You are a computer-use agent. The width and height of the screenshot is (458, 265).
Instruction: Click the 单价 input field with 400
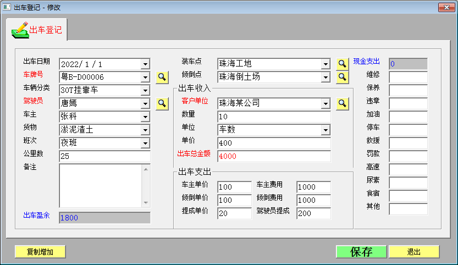[274, 143]
